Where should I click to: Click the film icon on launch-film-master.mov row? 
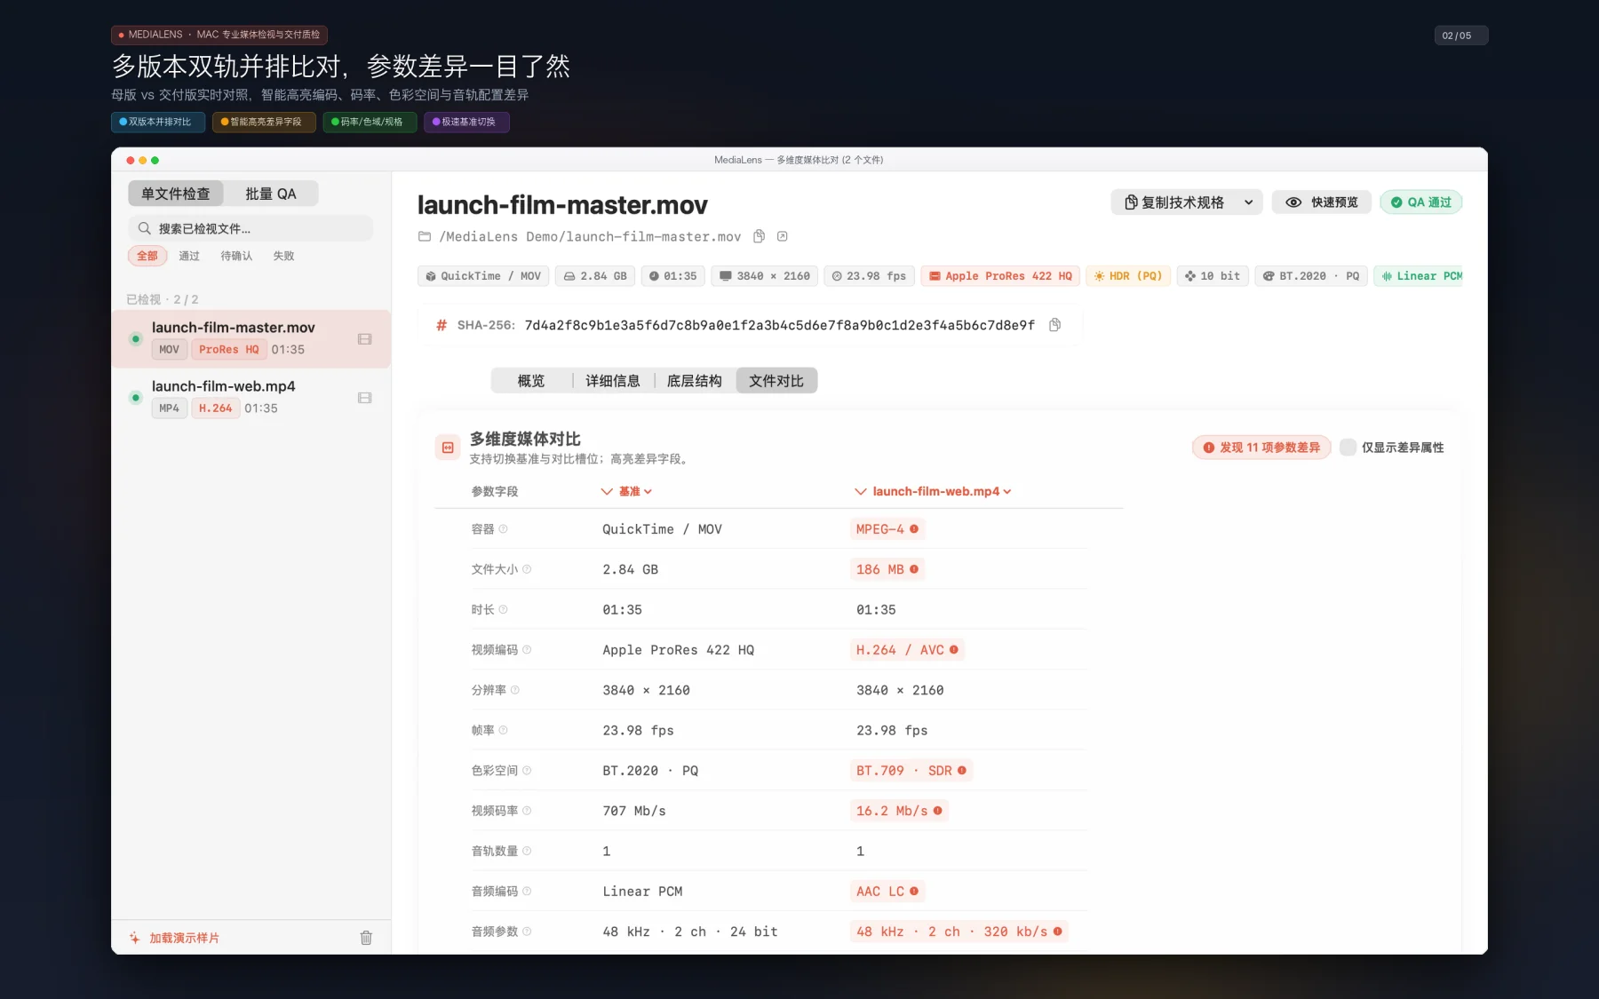tap(364, 339)
